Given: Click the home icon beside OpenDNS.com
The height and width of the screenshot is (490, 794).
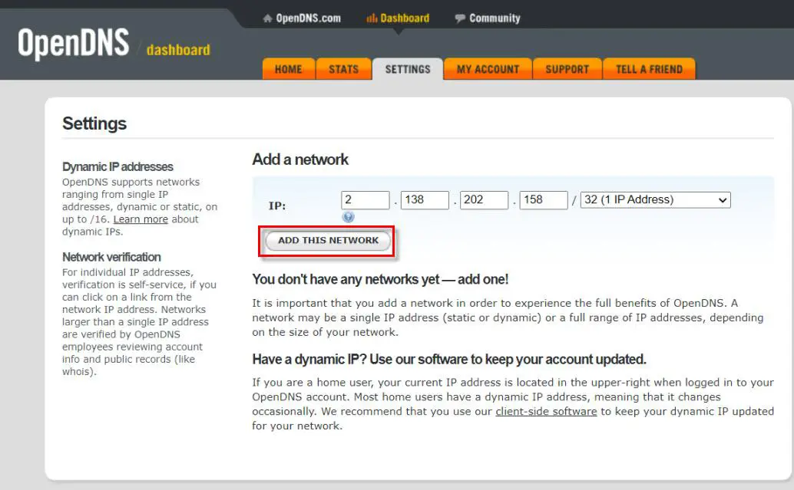Looking at the screenshot, I should click(267, 18).
